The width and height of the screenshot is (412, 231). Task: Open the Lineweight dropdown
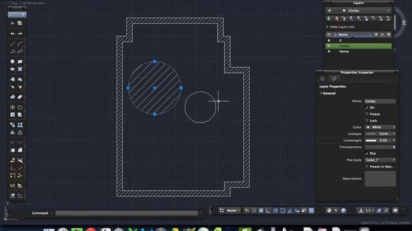(380, 141)
